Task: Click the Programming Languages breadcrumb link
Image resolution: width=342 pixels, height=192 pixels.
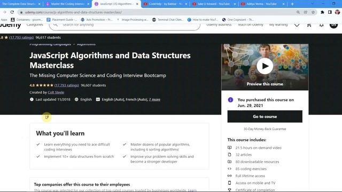Action: (x=50, y=44)
